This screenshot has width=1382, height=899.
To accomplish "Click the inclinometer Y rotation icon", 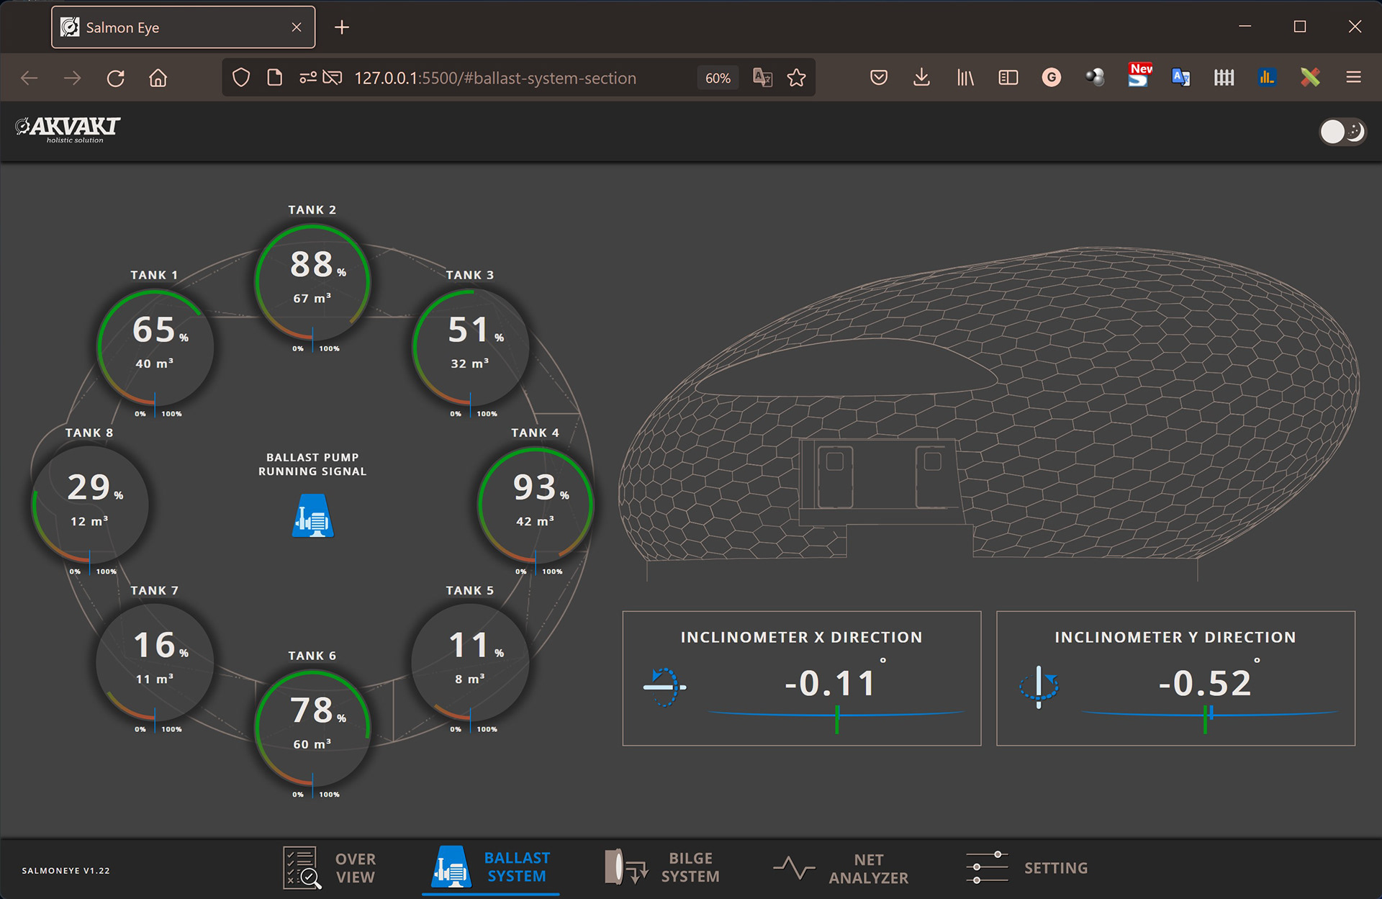I will point(1039,685).
